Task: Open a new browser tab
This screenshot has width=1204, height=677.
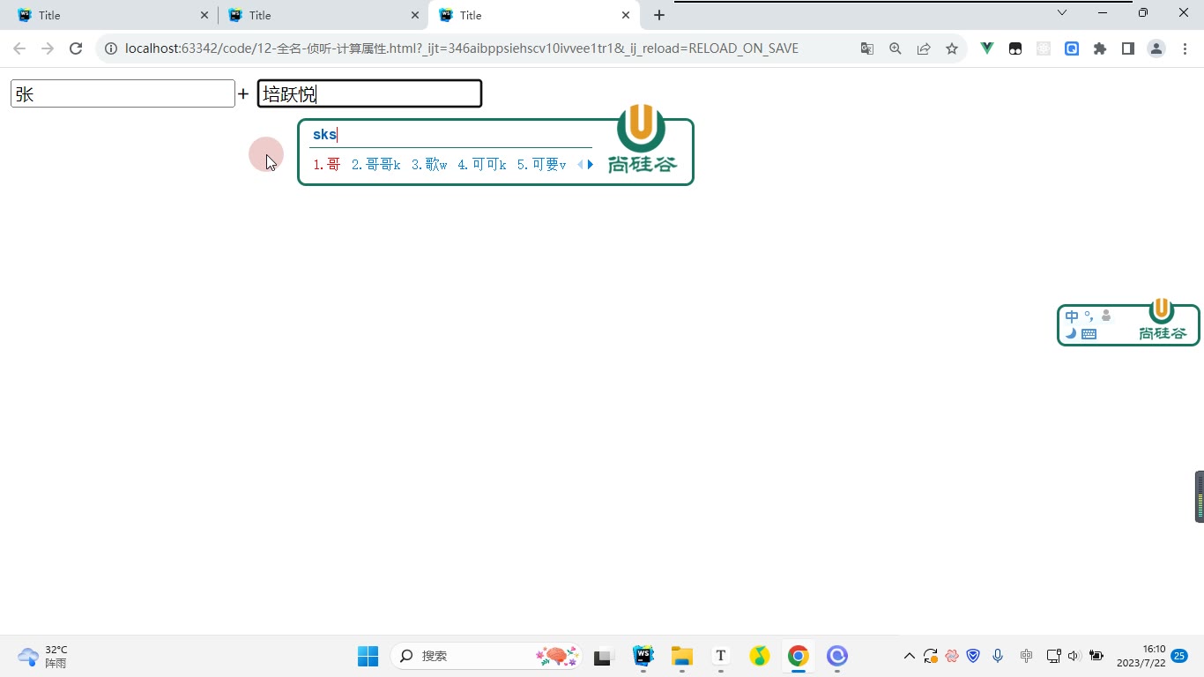Action: tap(659, 15)
